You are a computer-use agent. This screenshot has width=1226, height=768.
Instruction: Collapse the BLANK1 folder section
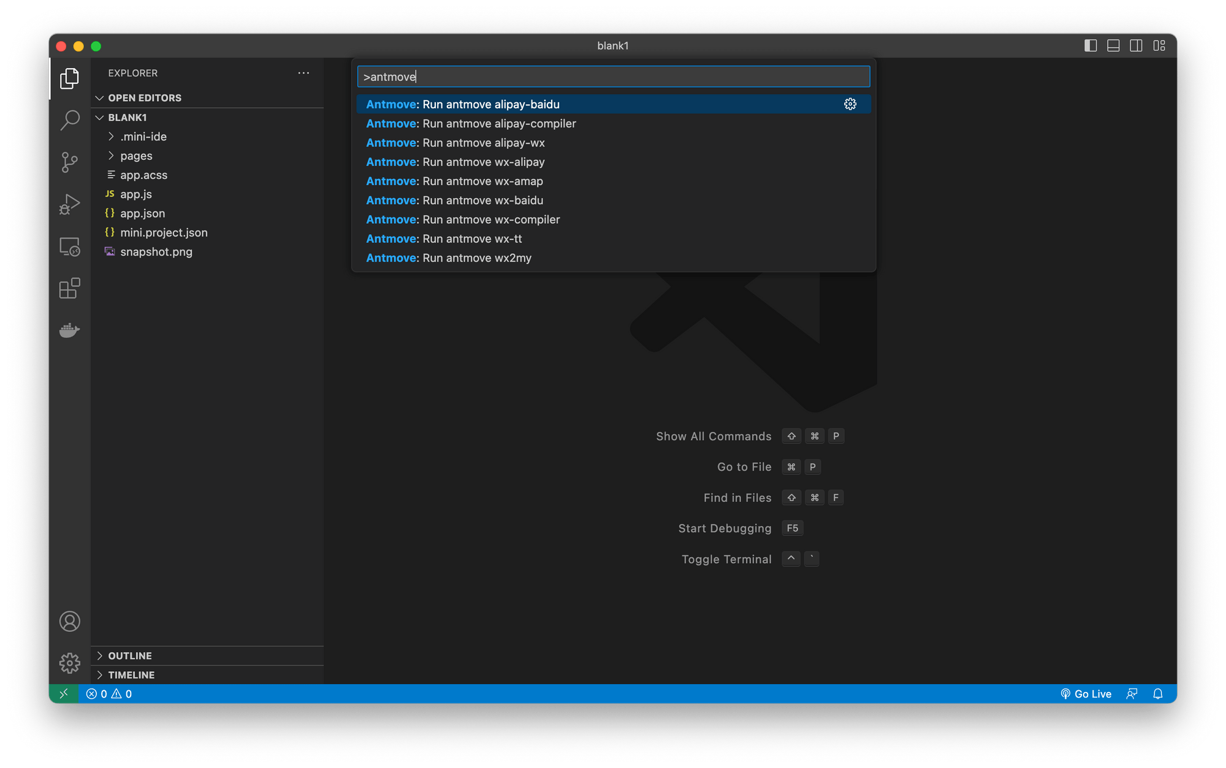click(x=208, y=118)
